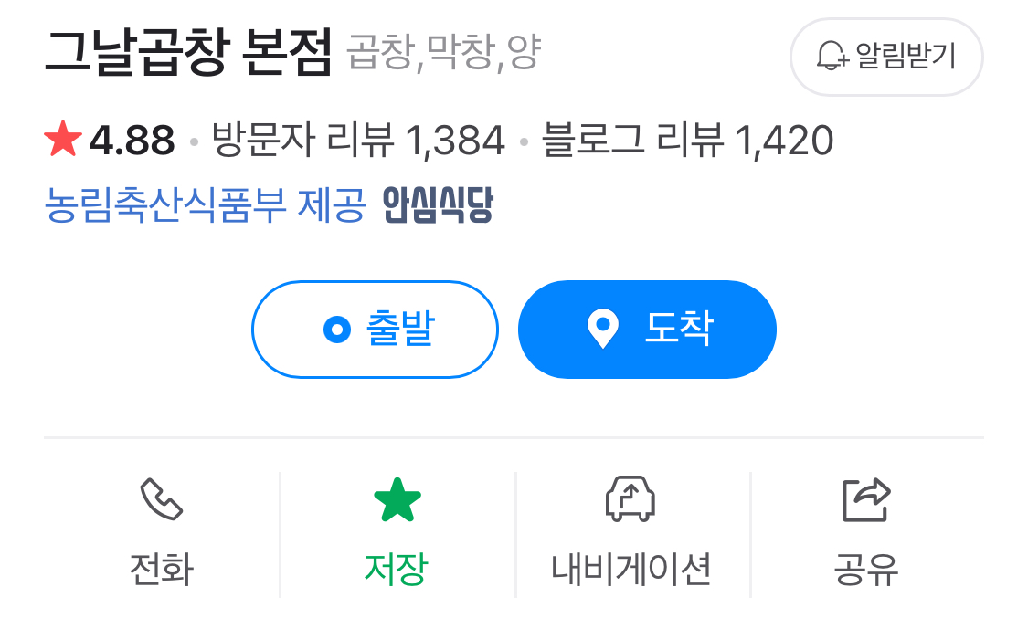The height and width of the screenshot is (618, 1028).
Task: Click the 그날곱창 본점 title
Action: (x=188, y=52)
